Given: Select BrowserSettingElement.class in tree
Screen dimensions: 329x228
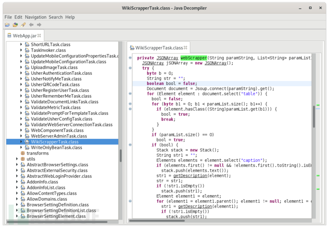Looking at the screenshot, I should coord(56,216).
